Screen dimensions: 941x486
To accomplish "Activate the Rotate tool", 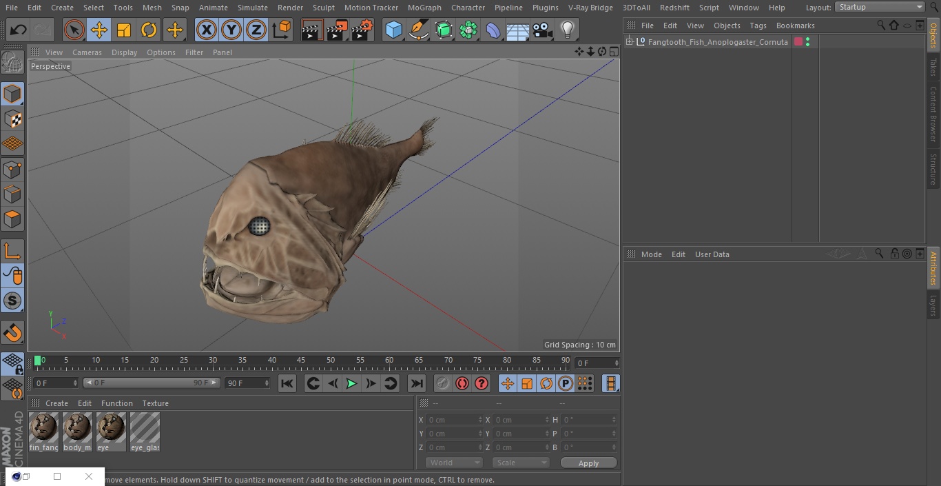I will [x=149, y=30].
